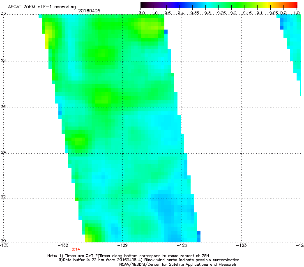This screenshot has height=267, width=304.
Task: Click the -0.15 color scale label
Action: click(245, 13)
